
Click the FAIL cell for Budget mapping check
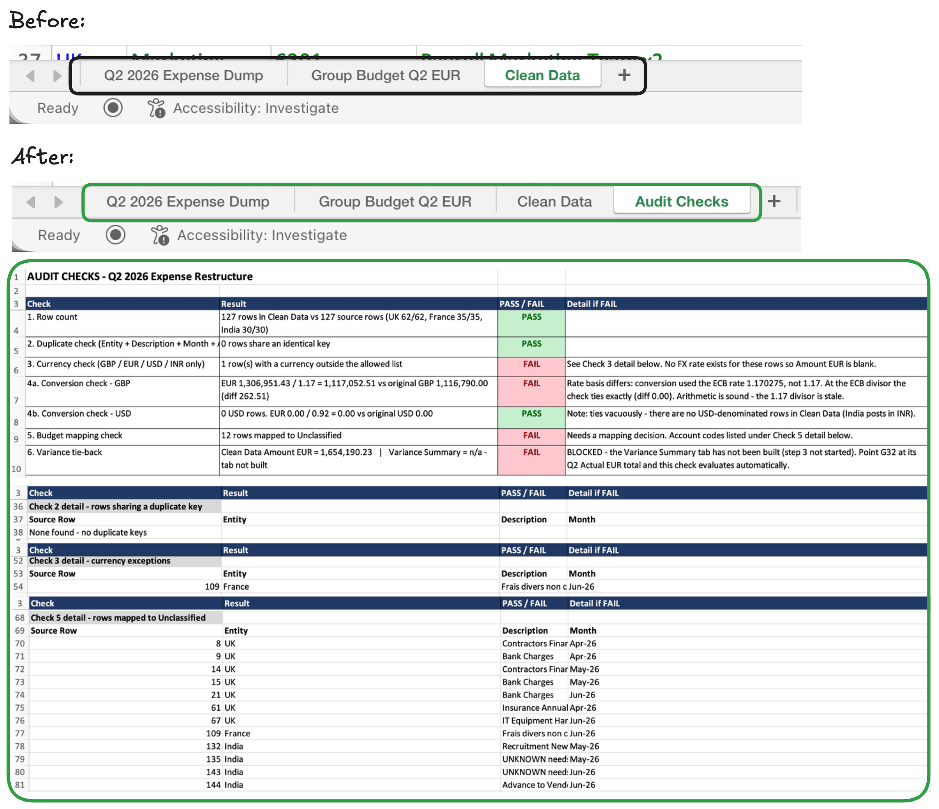[x=531, y=437]
